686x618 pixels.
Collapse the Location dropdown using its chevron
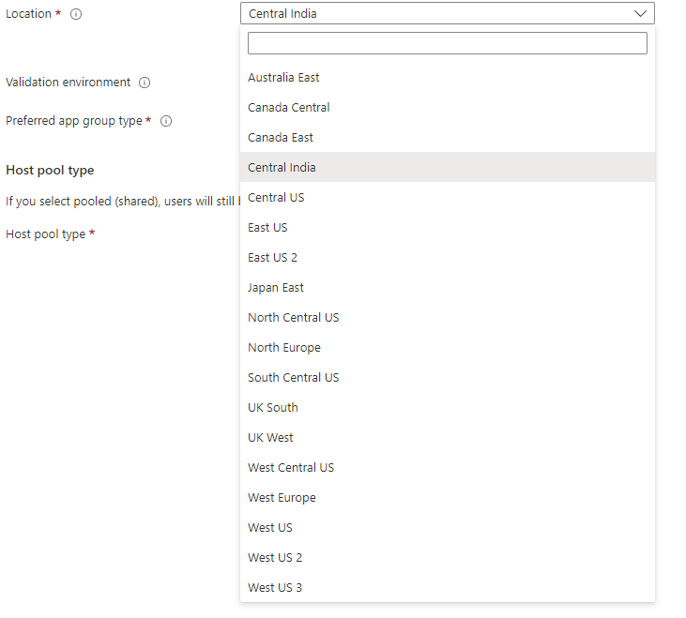[x=640, y=14]
